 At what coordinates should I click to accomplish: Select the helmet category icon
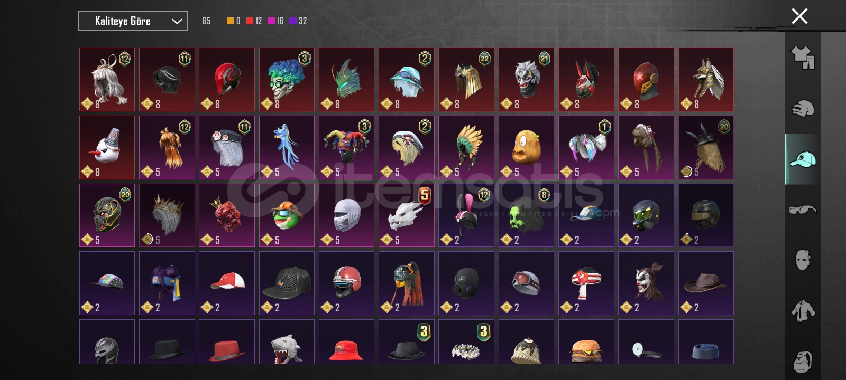(x=803, y=108)
